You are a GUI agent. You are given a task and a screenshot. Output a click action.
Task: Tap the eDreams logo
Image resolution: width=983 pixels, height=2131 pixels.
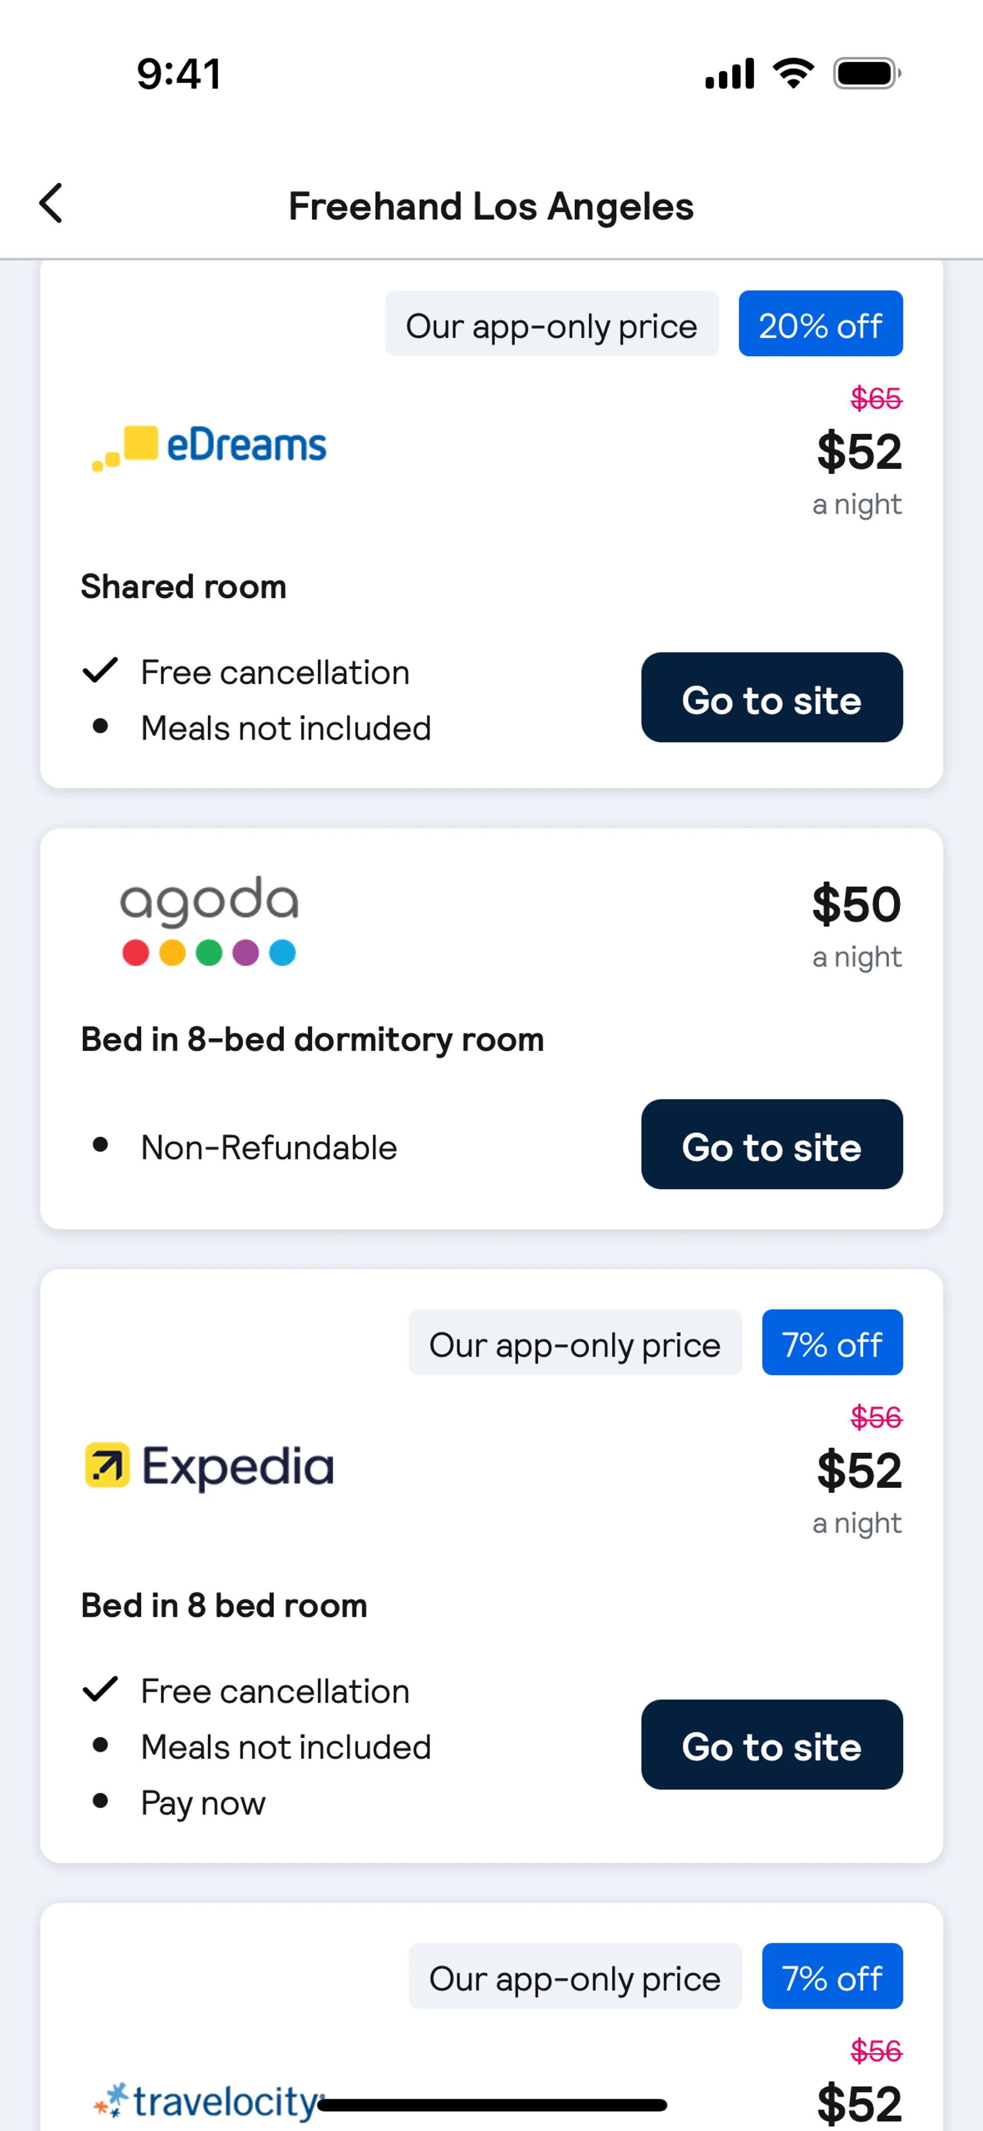click(x=209, y=446)
